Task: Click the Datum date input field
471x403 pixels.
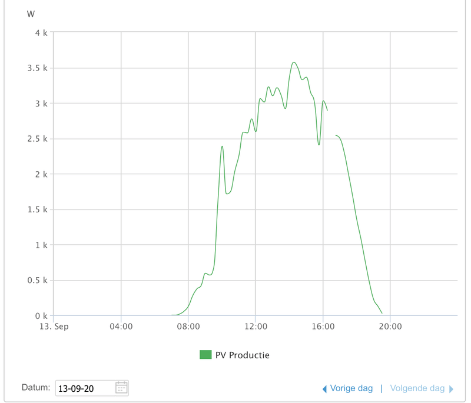Action: click(92, 388)
